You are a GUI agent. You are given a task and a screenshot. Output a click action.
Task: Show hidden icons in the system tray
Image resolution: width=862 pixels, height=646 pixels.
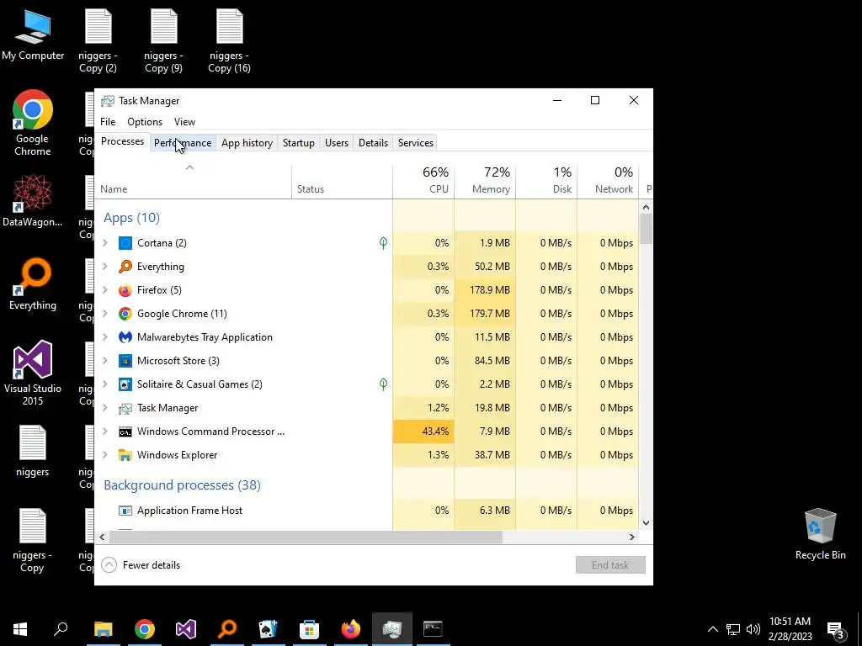712,629
